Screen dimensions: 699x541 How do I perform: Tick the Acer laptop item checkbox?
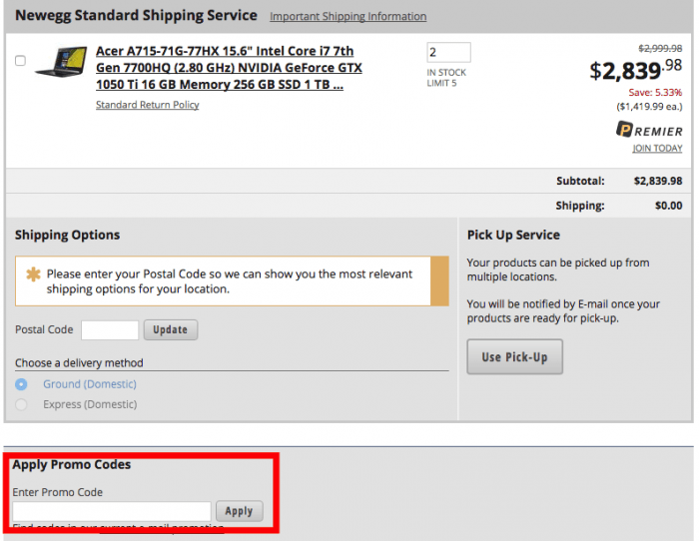click(x=21, y=60)
